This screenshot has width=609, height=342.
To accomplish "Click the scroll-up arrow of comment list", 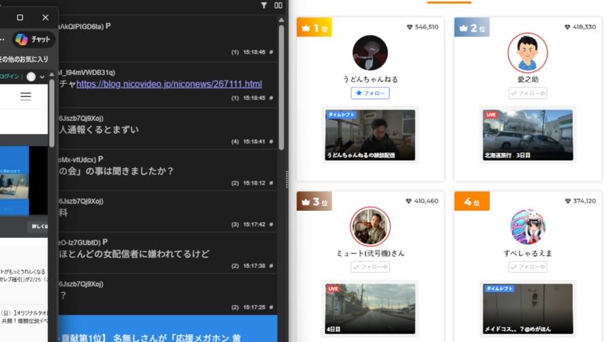I will pyautogui.click(x=281, y=20).
